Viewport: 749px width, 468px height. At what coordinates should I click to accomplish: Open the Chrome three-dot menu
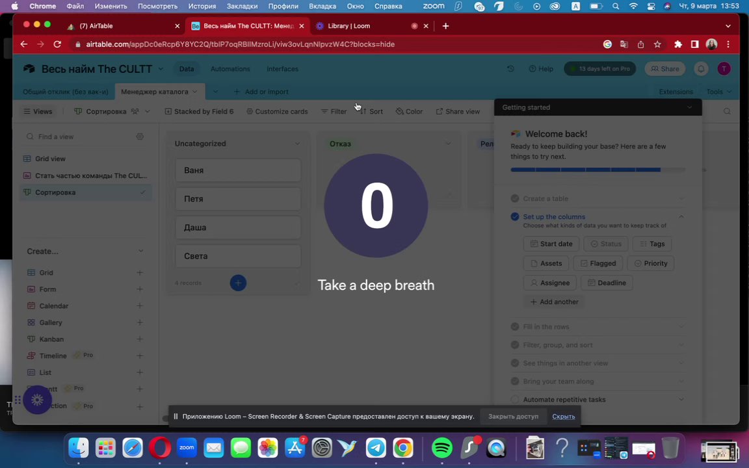[728, 44]
